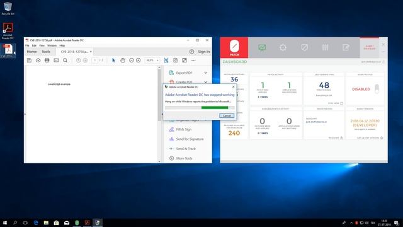This screenshot has height=227, width=403.
Task: Click the red 0patch PATCH logo
Action: (234, 48)
